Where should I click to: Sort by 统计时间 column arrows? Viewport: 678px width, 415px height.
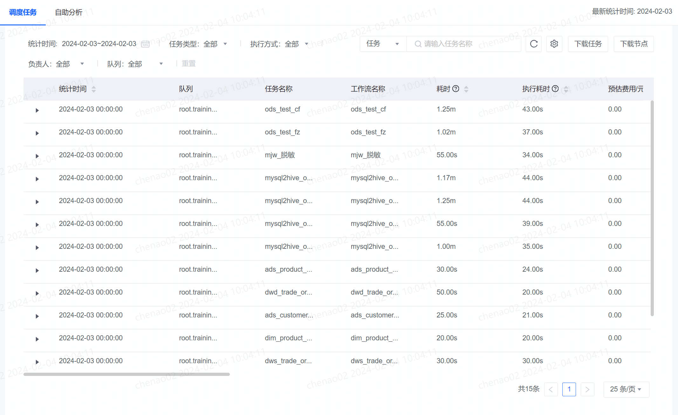pyautogui.click(x=93, y=89)
